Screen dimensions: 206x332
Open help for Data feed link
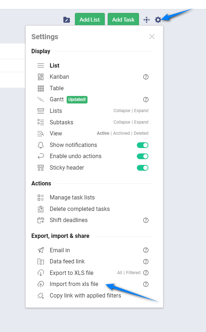click(x=146, y=262)
